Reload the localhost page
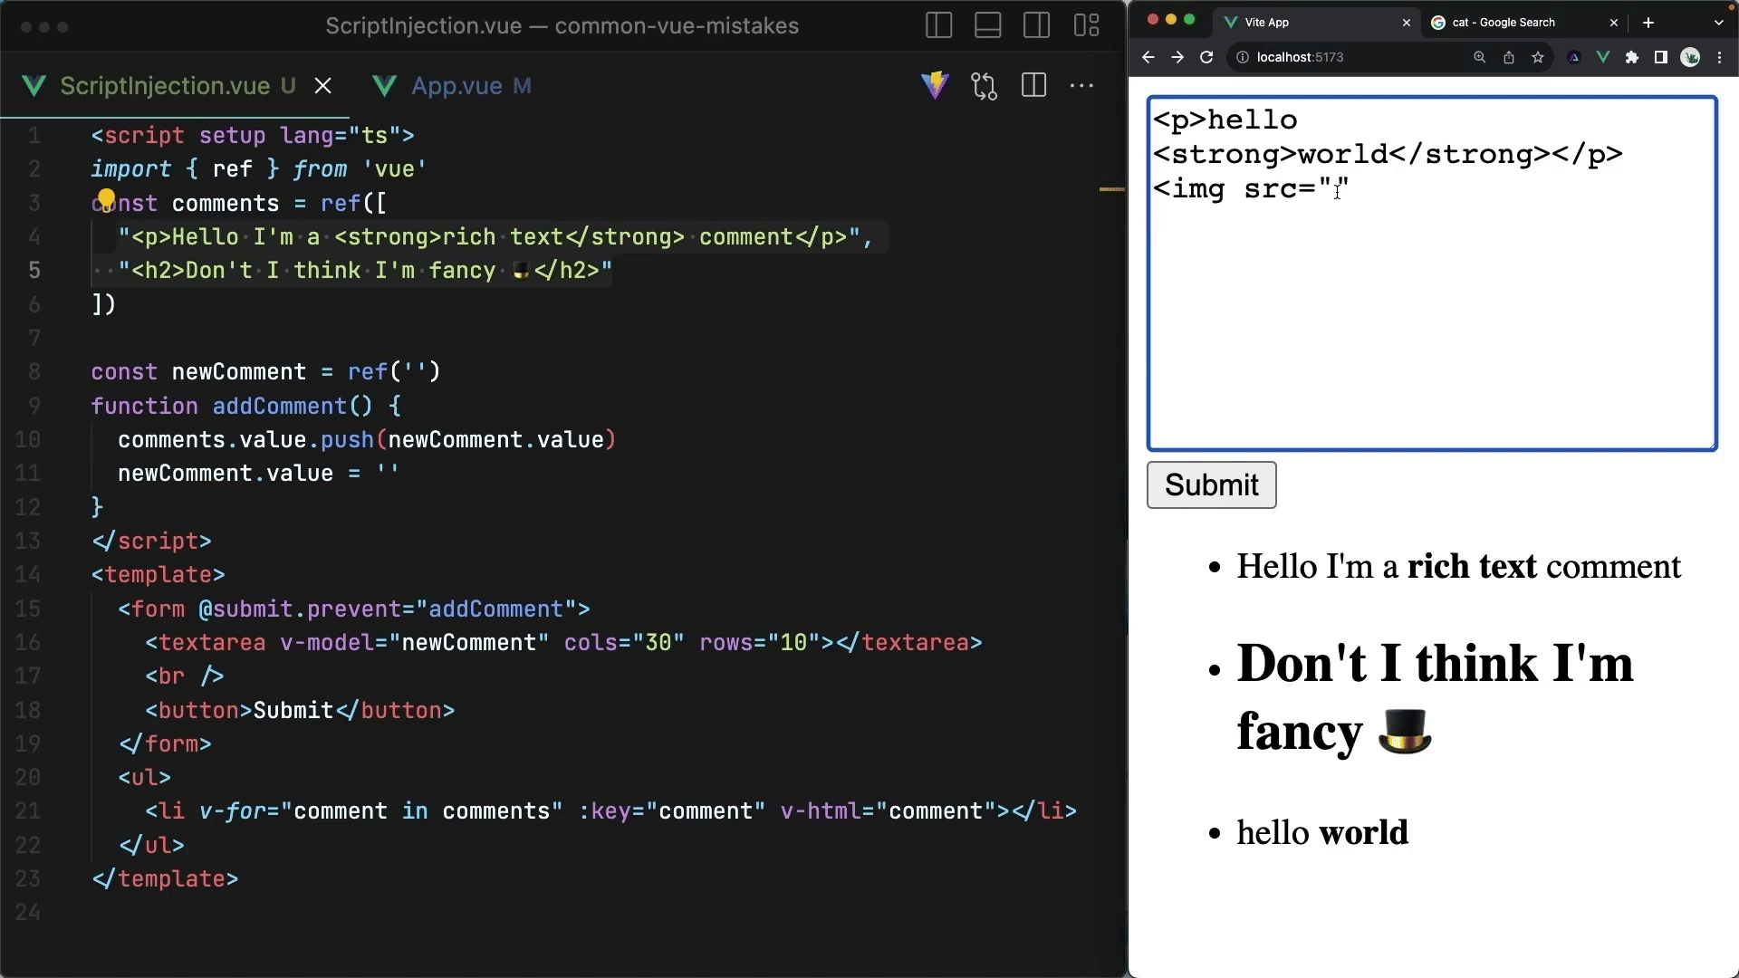1739x978 pixels. (x=1206, y=57)
